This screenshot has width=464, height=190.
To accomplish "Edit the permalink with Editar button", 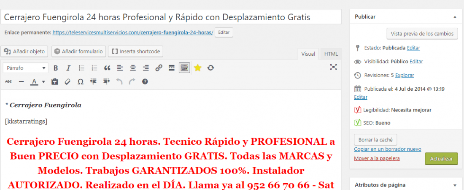I will (x=224, y=33).
